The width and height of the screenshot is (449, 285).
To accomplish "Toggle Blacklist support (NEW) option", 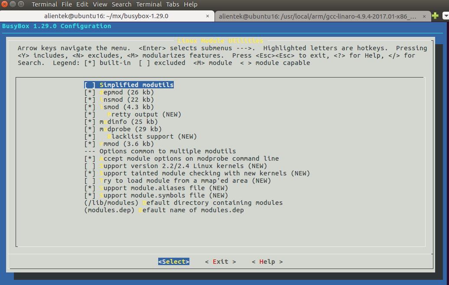I will pos(140,136).
